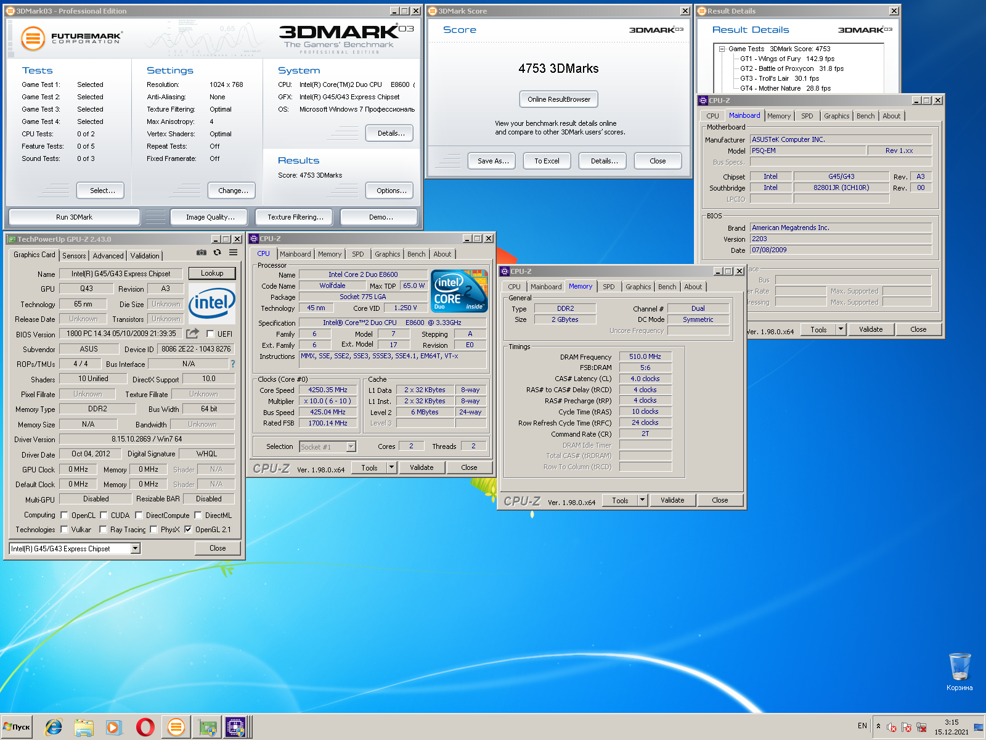The image size is (986, 740).
Task: Show hidden tray icons arrow
Action: (878, 726)
